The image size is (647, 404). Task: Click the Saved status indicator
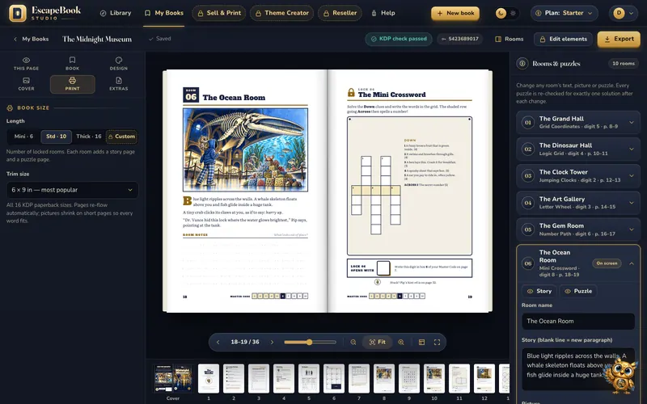click(x=159, y=39)
